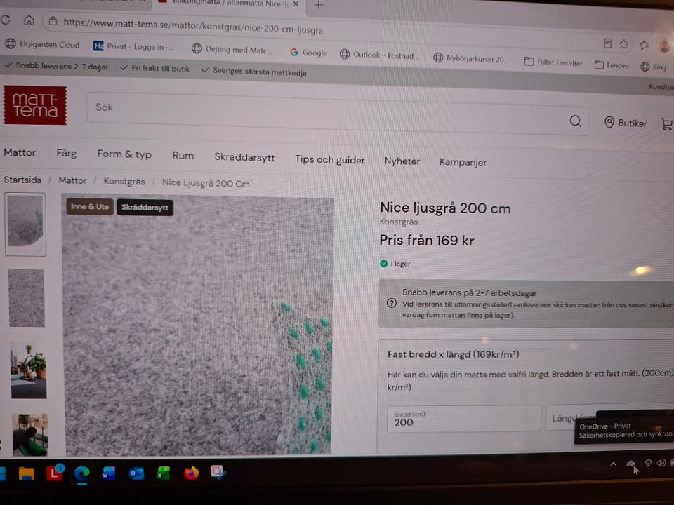Click the Skräddarsytt badge on image
674x505 pixels.
pos(145,208)
